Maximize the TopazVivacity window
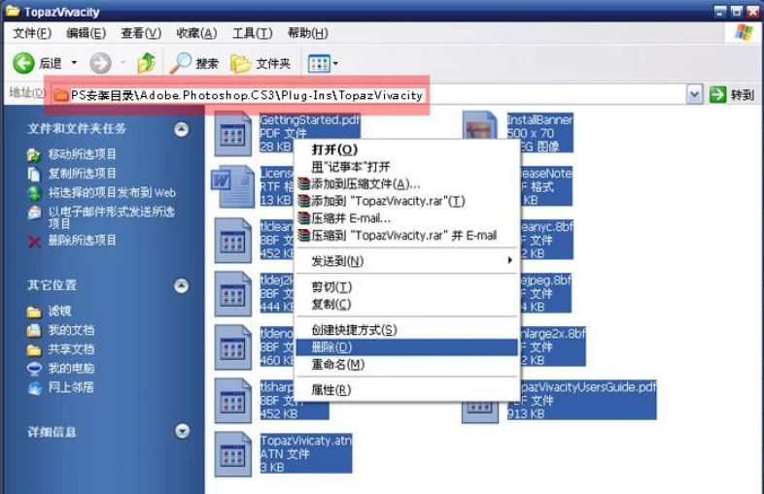The image size is (764, 494). 736,12
